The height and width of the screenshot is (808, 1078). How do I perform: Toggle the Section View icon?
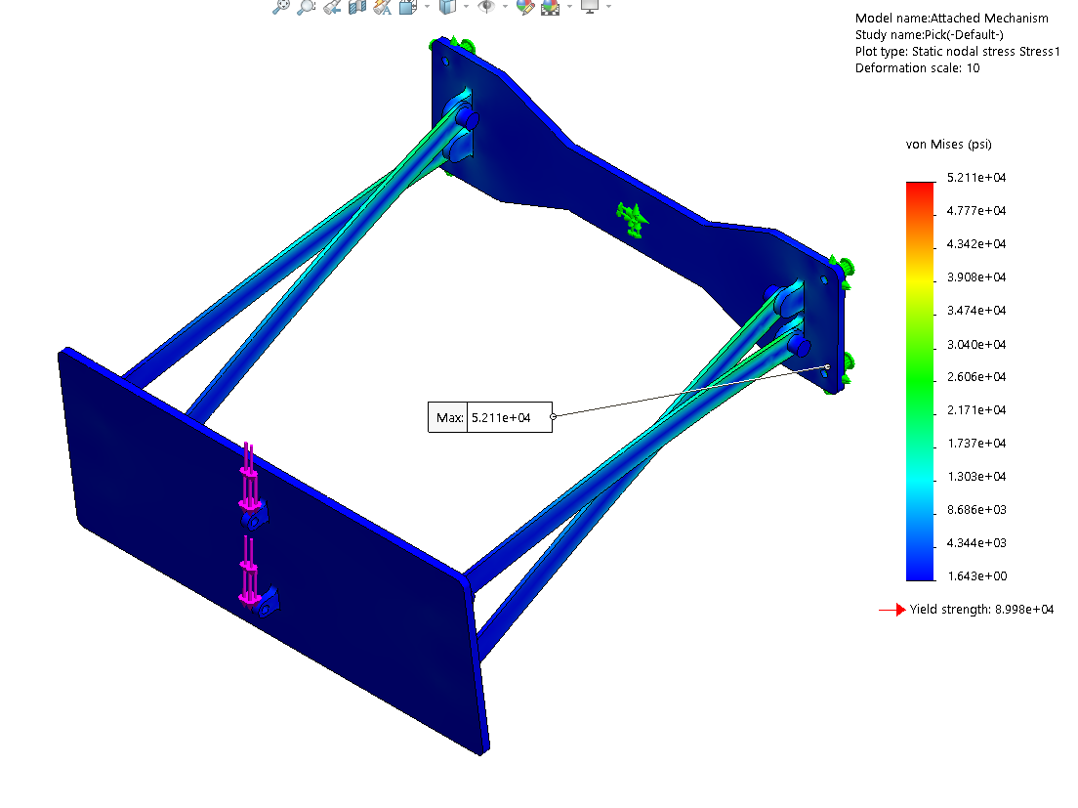point(357,6)
